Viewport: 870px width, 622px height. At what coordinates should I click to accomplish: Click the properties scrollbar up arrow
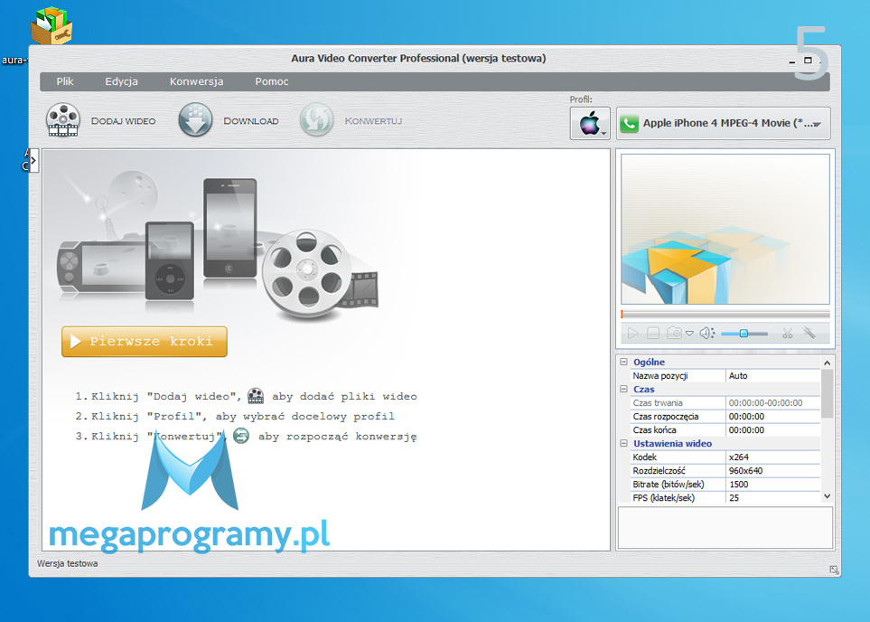click(x=828, y=363)
